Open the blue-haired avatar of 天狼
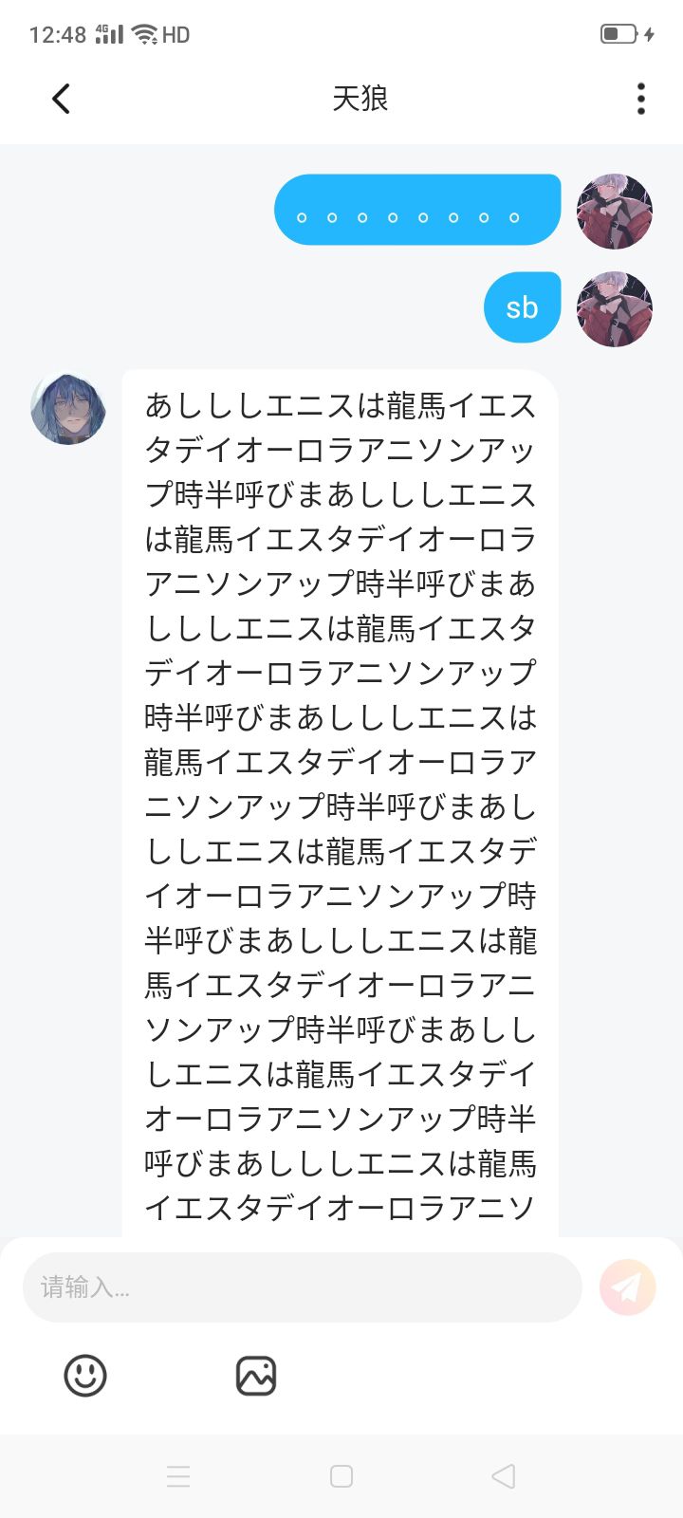Image resolution: width=683 pixels, height=1518 pixels. click(68, 408)
